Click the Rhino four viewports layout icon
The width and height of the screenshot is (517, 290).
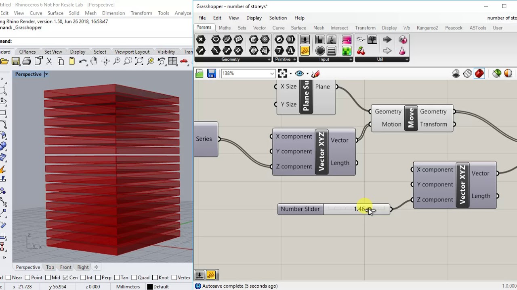click(173, 61)
